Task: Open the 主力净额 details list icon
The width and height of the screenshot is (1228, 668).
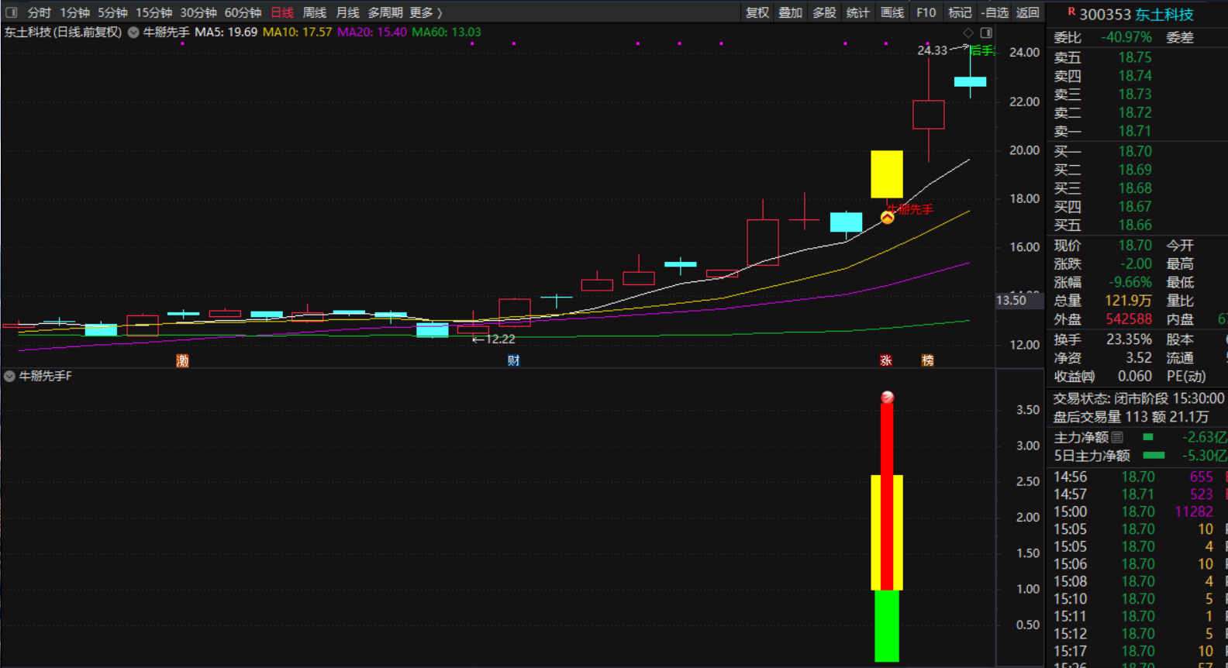Action: point(1117,437)
